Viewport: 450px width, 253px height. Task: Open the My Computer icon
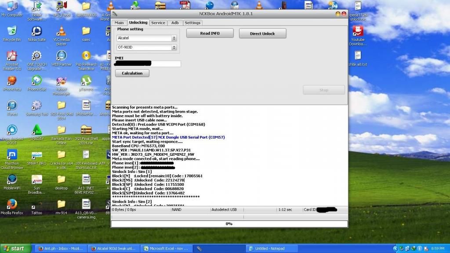(x=12, y=7)
